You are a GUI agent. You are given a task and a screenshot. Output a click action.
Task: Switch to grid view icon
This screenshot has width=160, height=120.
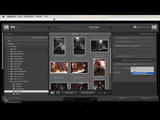point(52,93)
